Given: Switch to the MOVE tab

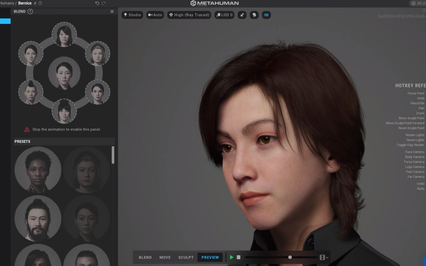Looking at the screenshot, I should tap(165, 257).
